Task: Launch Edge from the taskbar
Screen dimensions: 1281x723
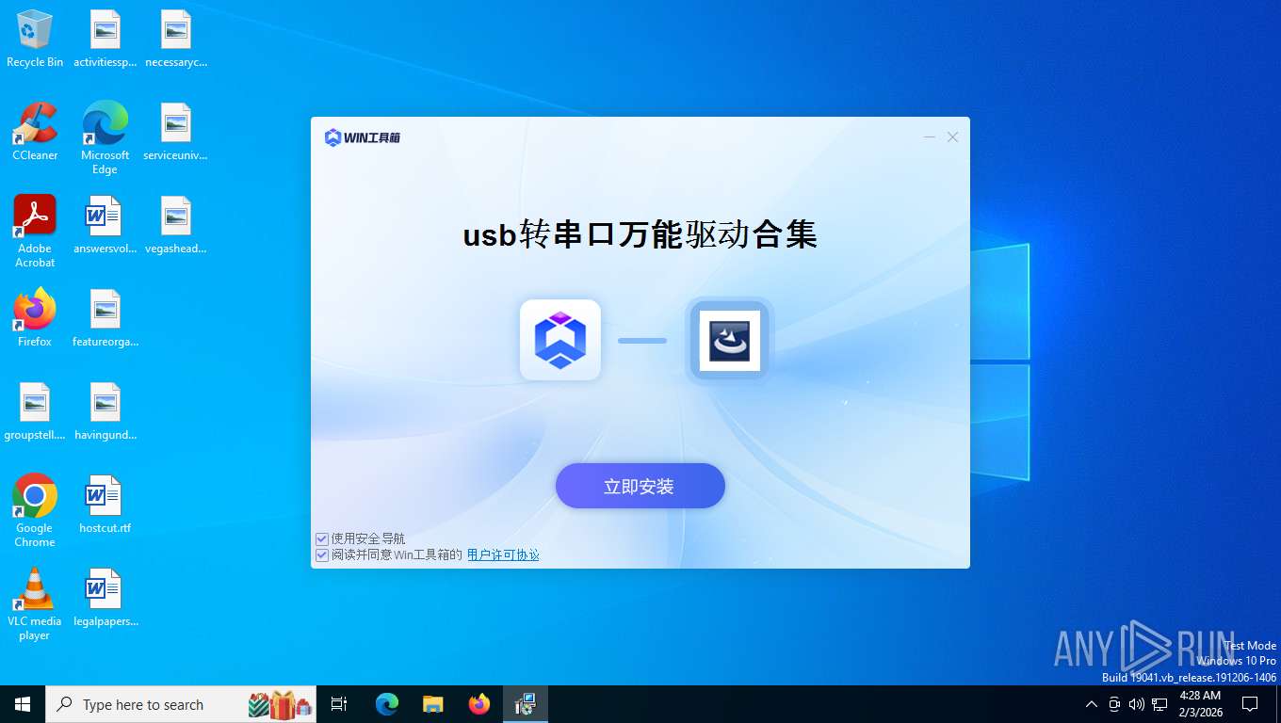Action: point(387,704)
